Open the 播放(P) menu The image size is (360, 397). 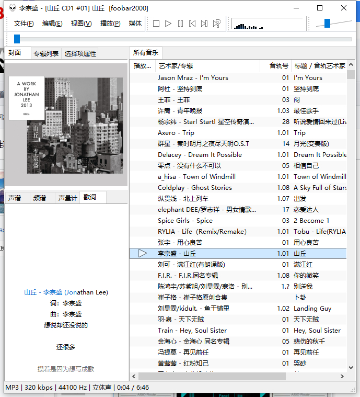(110, 24)
